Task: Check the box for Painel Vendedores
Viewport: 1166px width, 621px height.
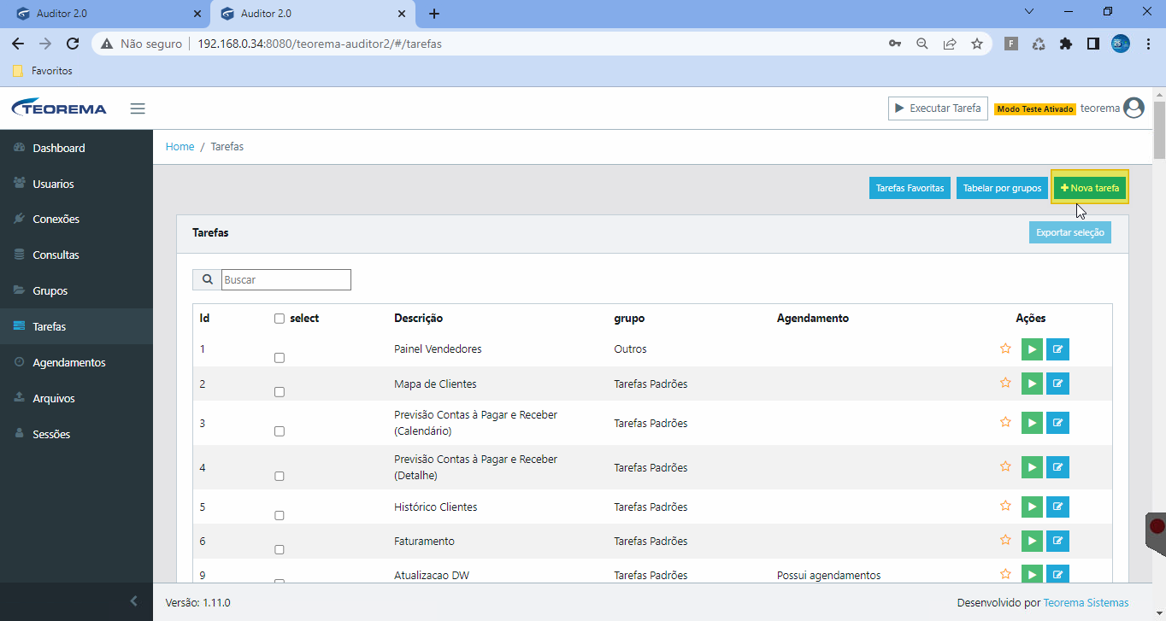Action: pyautogui.click(x=280, y=358)
